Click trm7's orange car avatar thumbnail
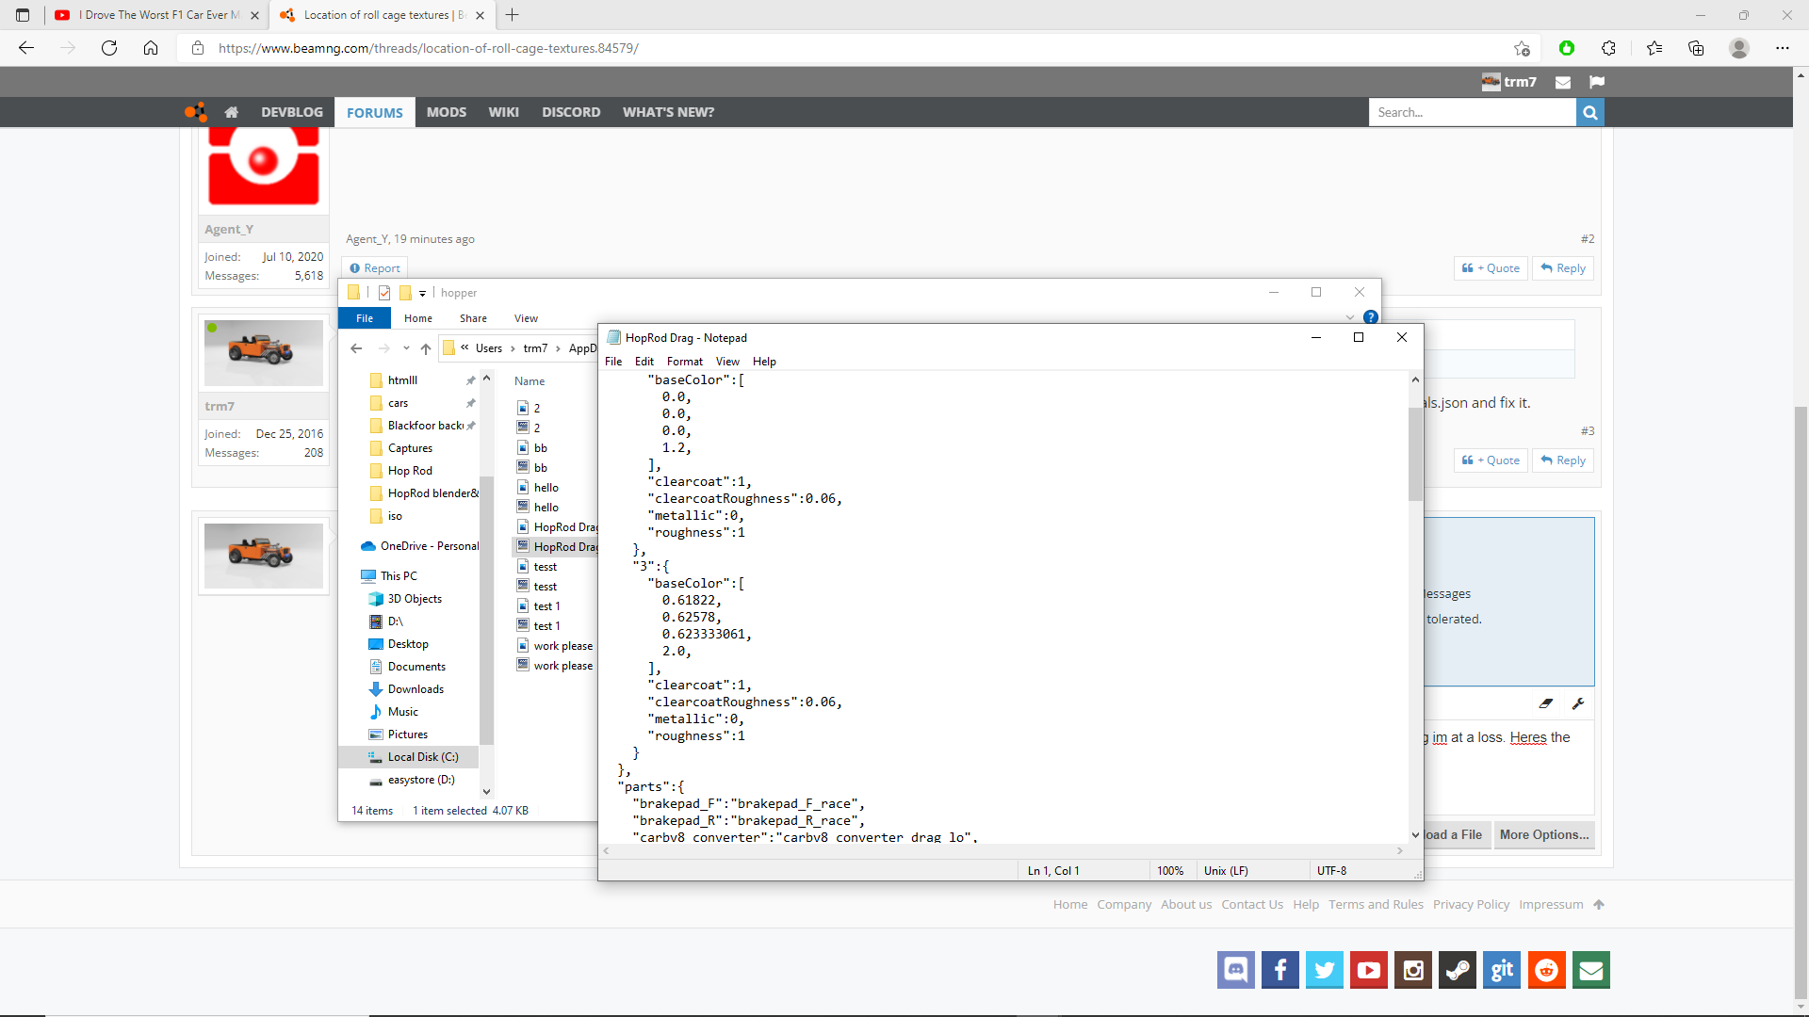Image resolution: width=1809 pixels, height=1017 pixels. (264, 352)
